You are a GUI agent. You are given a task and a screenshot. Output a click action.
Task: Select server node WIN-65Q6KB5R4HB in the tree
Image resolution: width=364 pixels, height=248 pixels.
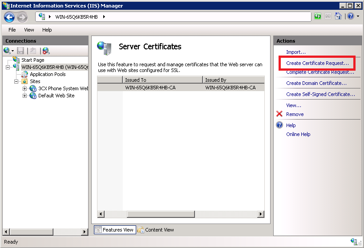coord(55,67)
